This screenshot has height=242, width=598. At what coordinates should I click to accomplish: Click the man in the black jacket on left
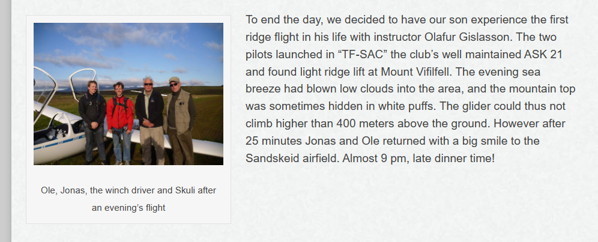pyautogui.click(x=92, y=122)
